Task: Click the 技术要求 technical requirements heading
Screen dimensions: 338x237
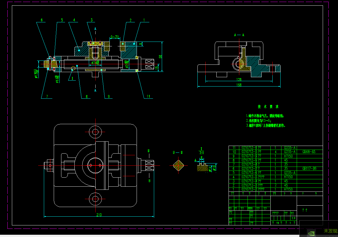Action: (x=268, y=107)
